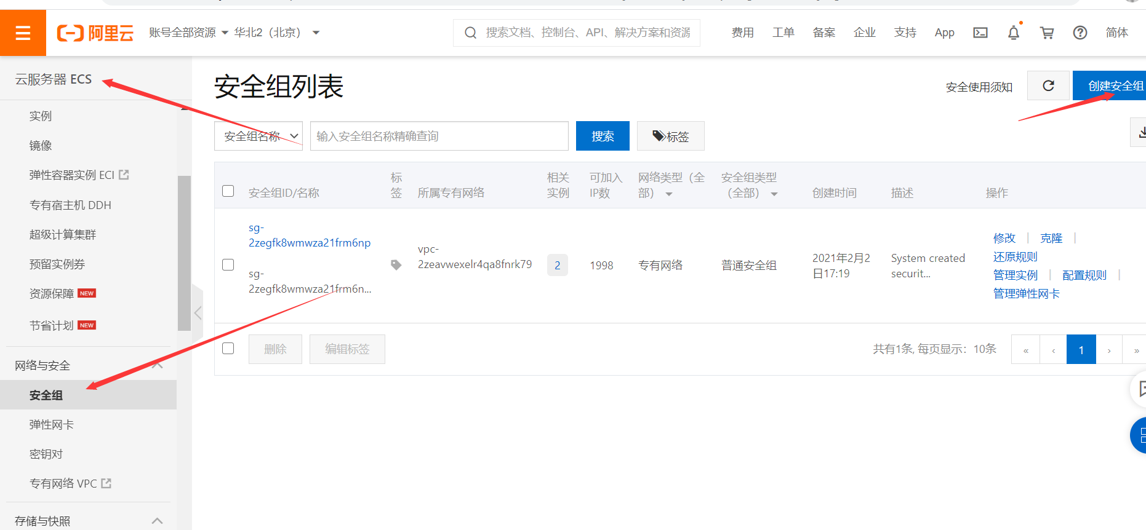1146x530 pixels.
Task: Click the 配置规则 link
Action: click(x=1084, y=275)
